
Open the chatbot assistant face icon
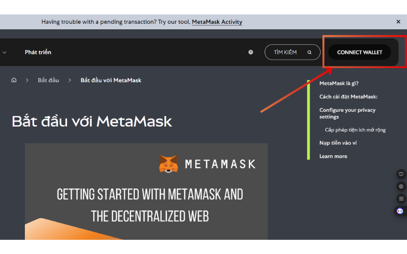click(400, 211)
